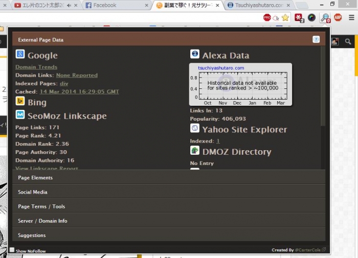The height and width of the screenshot is (258, 358).
Task: Click the Links In: 13 text
Action: [x=206, y=110]
